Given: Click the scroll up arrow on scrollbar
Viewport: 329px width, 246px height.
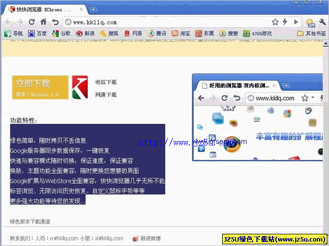Looking at the screenshot, I should 326,43.
